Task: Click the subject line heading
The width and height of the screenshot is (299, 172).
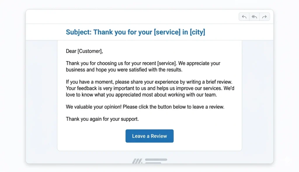Action: tap(135, 32)
